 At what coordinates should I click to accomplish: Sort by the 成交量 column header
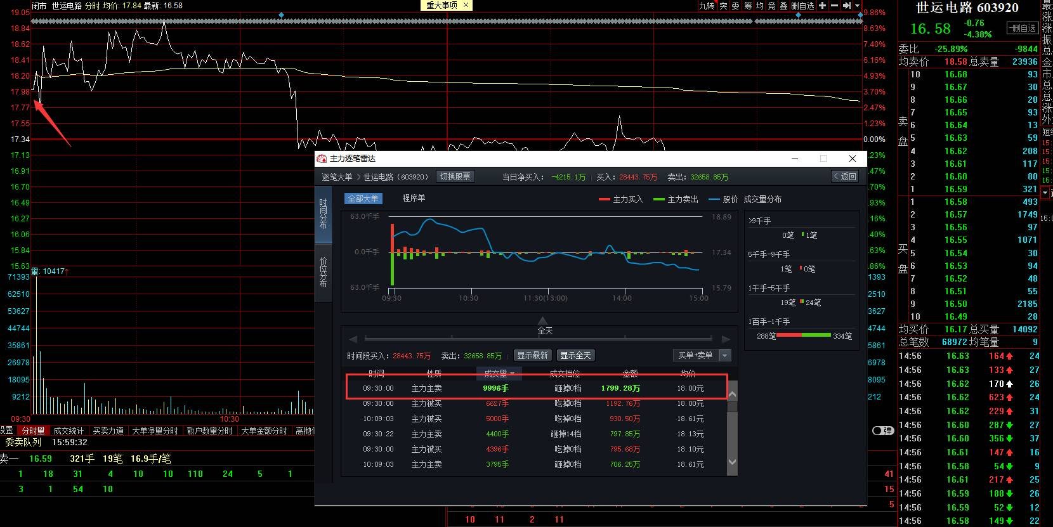[499, 374]
